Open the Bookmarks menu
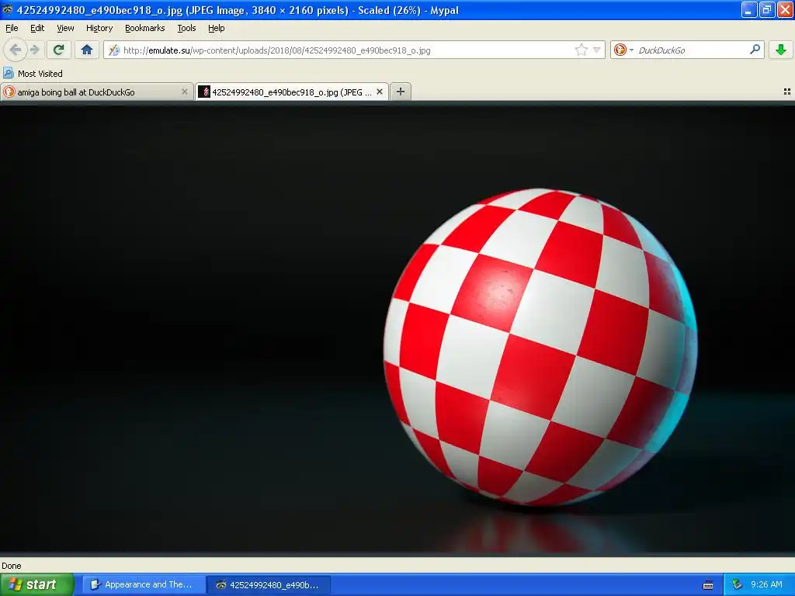Image resolution: width=795 pixels, height=596 pixels. click(144, 28)
